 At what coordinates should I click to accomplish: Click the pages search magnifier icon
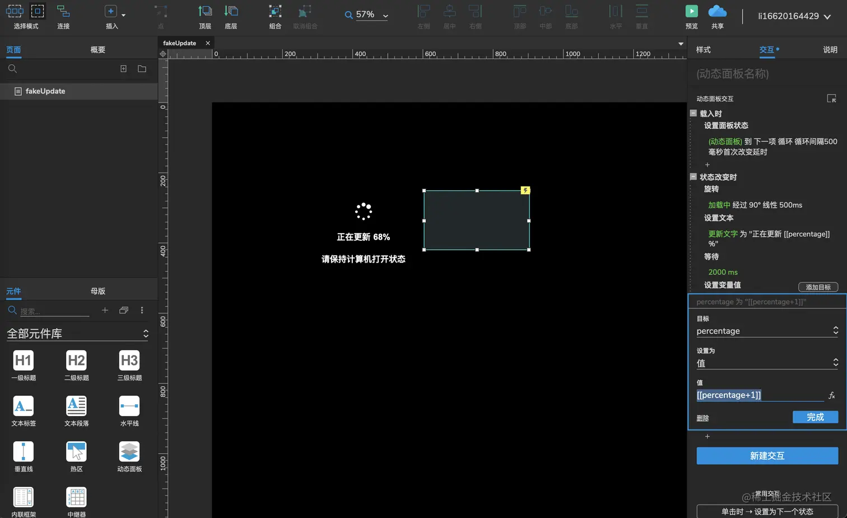[x=12, y=69]
